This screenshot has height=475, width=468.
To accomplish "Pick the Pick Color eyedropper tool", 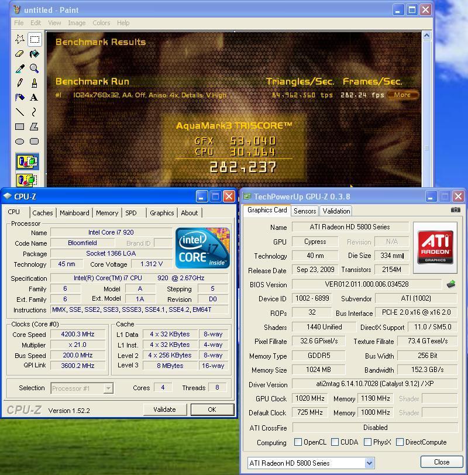I will click(20, 68).
